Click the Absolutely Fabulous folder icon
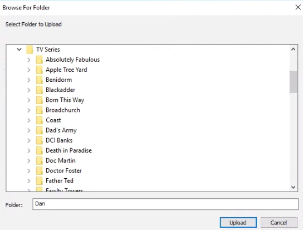303x230 pixels. click(39, 60)
